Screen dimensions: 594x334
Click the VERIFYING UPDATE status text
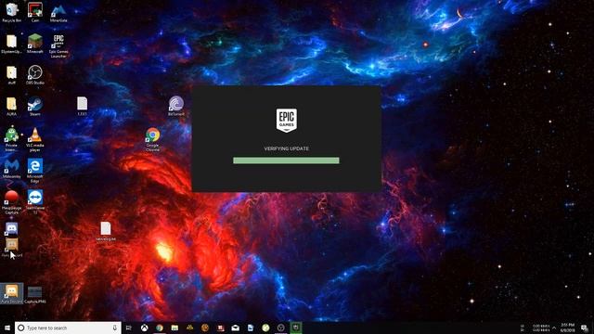[287, 148]
